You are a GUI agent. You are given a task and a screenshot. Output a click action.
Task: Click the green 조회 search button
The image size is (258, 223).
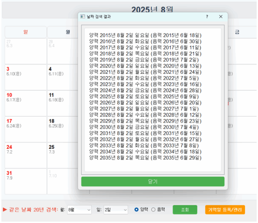point(185,210)
